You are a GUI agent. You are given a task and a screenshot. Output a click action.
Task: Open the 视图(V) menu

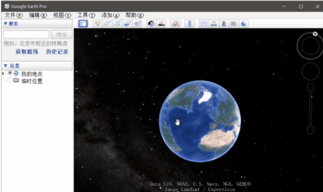tap(62, 15)
